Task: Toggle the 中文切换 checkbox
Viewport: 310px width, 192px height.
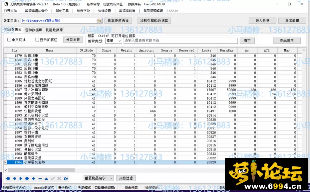Action: click(9, 40)
